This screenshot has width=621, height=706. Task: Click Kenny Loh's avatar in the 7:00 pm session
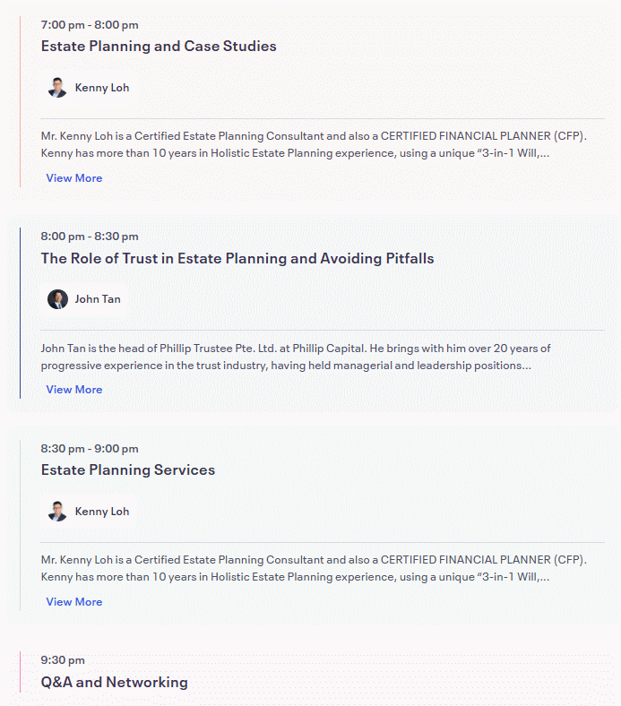57,88
